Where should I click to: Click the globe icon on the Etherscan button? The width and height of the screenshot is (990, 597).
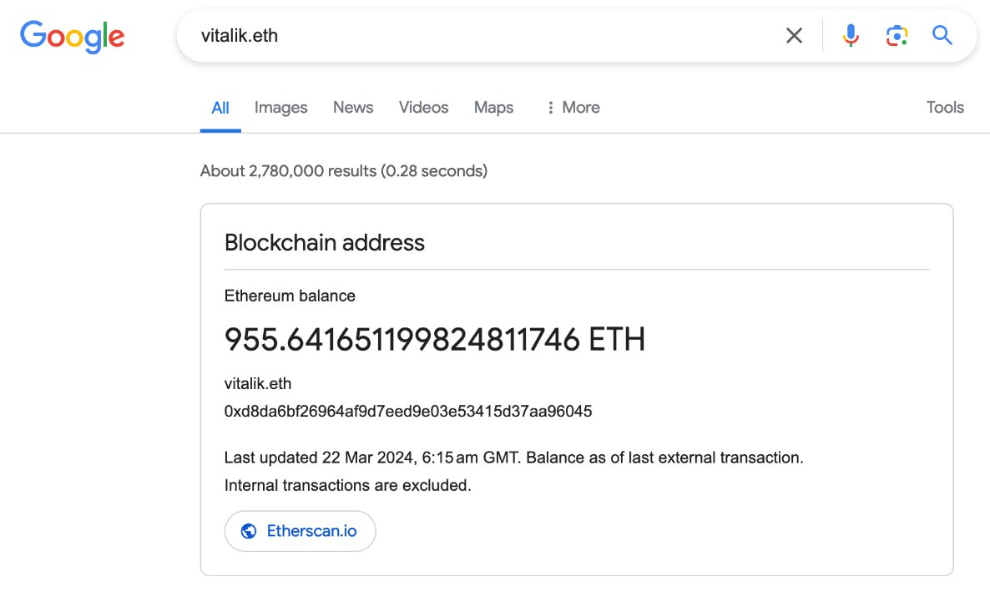pyautogui.click(x=247, y=531)
